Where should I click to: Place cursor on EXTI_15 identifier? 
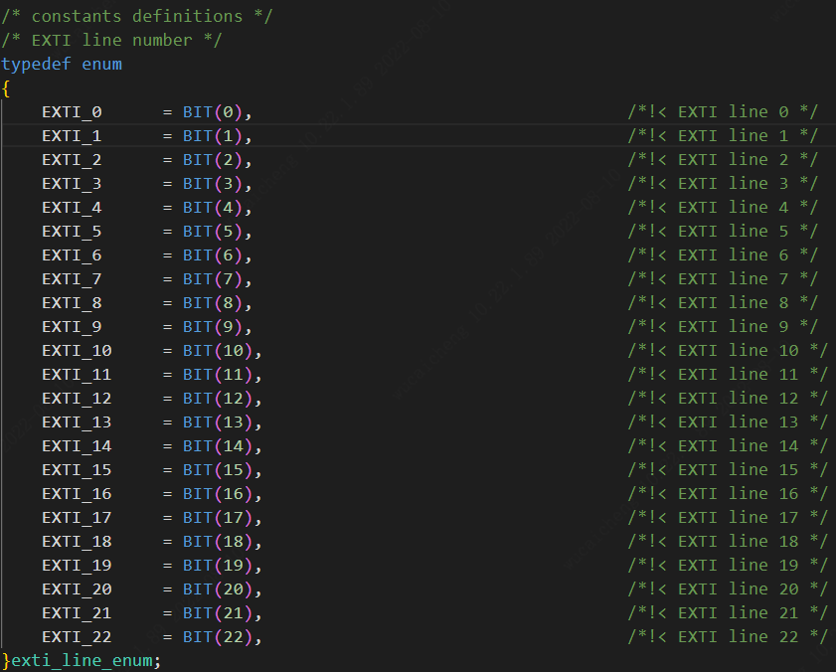[x=77, y=469]
